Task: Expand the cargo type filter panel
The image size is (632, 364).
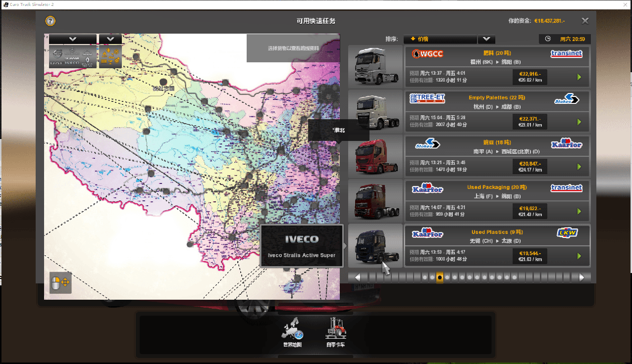Action: [110, 39]
